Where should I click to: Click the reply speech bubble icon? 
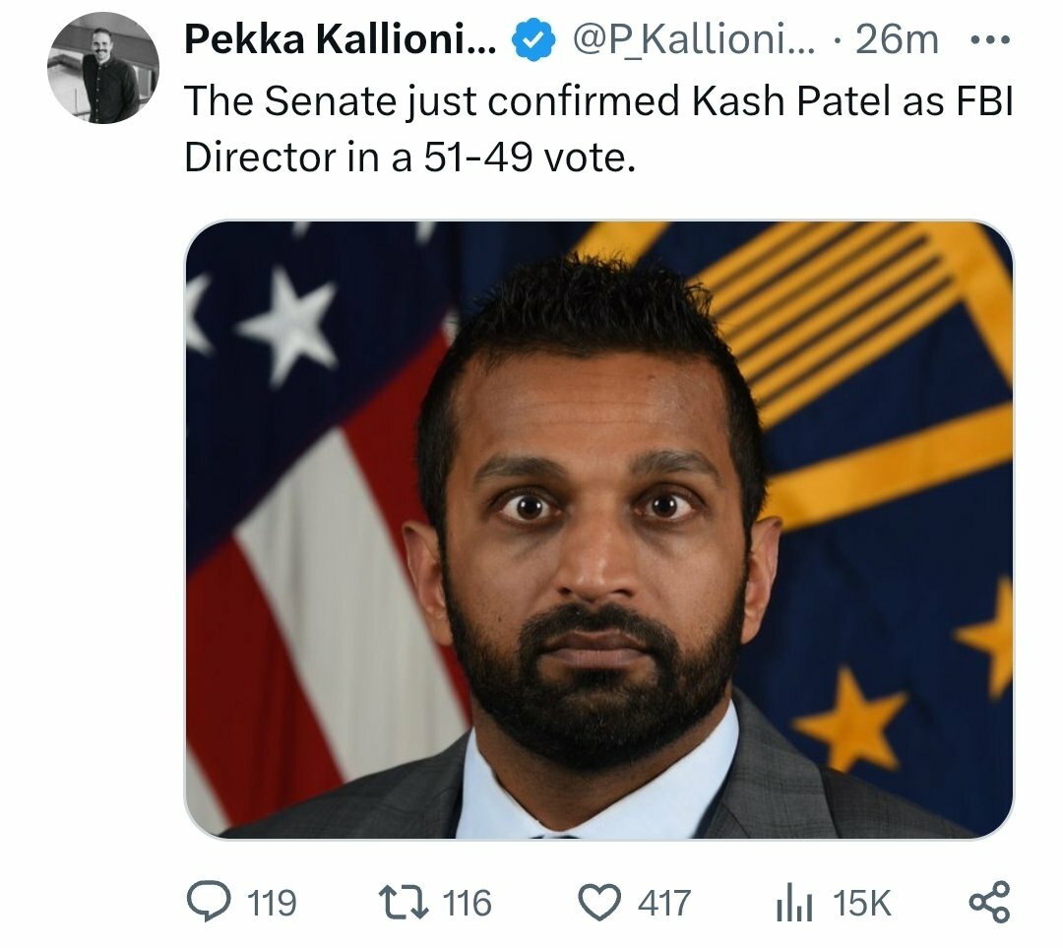tap(208, 902)
